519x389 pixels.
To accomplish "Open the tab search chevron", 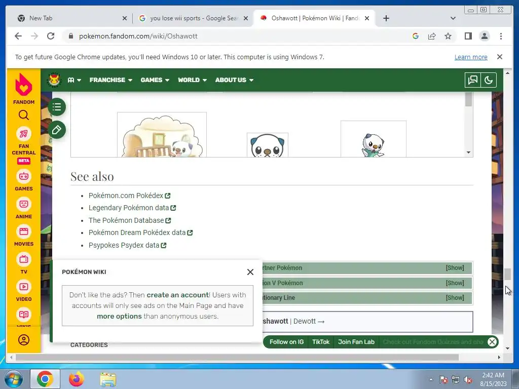I will 453,18.
